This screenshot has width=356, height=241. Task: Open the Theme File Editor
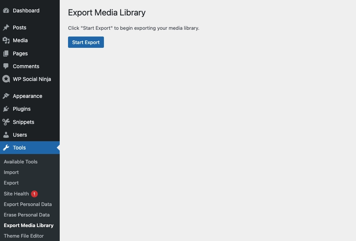24,236
